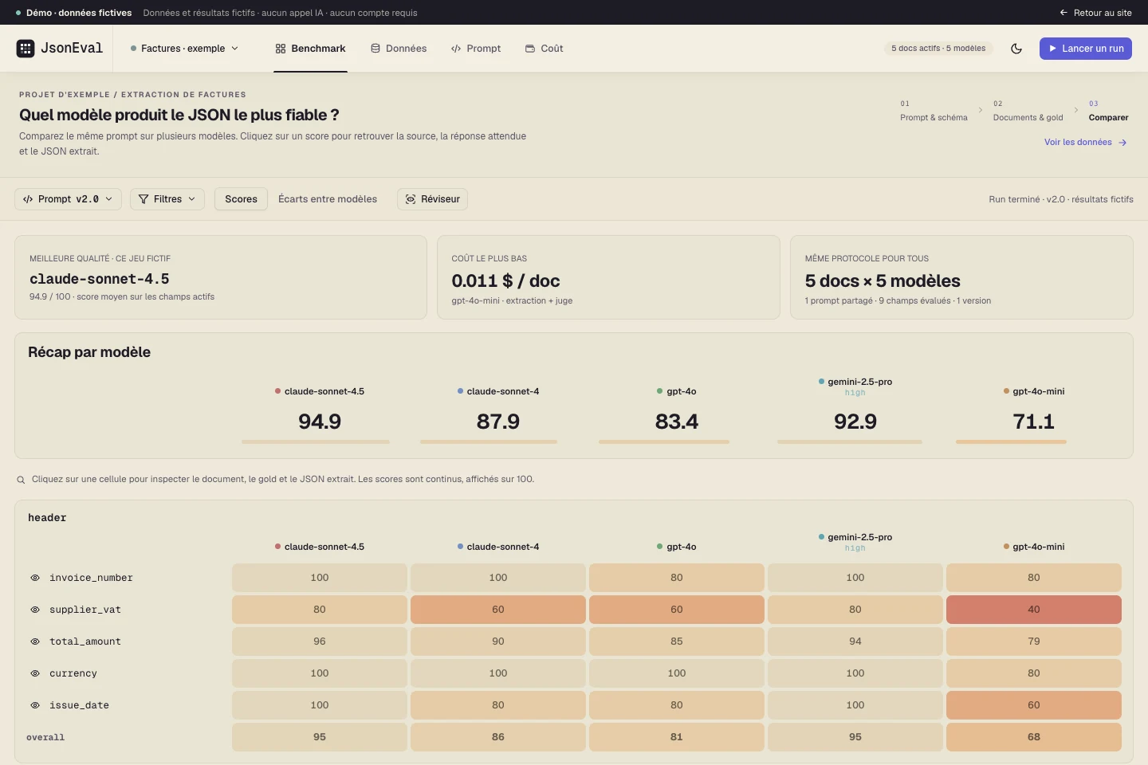The width and height of the screenshot is (1148, 765).
Task: Switch to Écarts entre modèles view
Action: click(x=328, y=199)
